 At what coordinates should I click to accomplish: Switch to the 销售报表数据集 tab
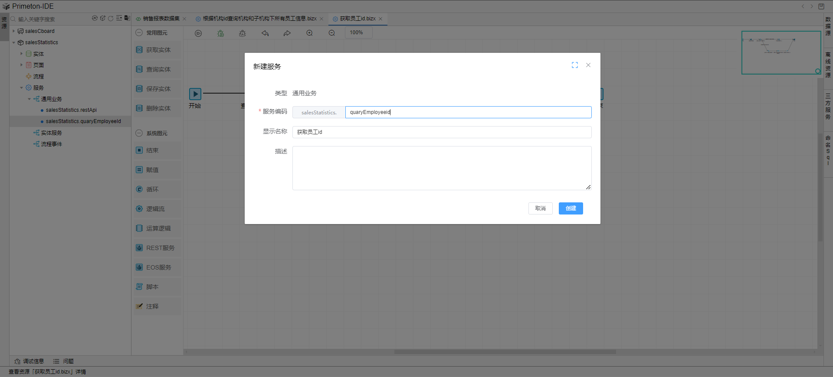click(161, 19)
